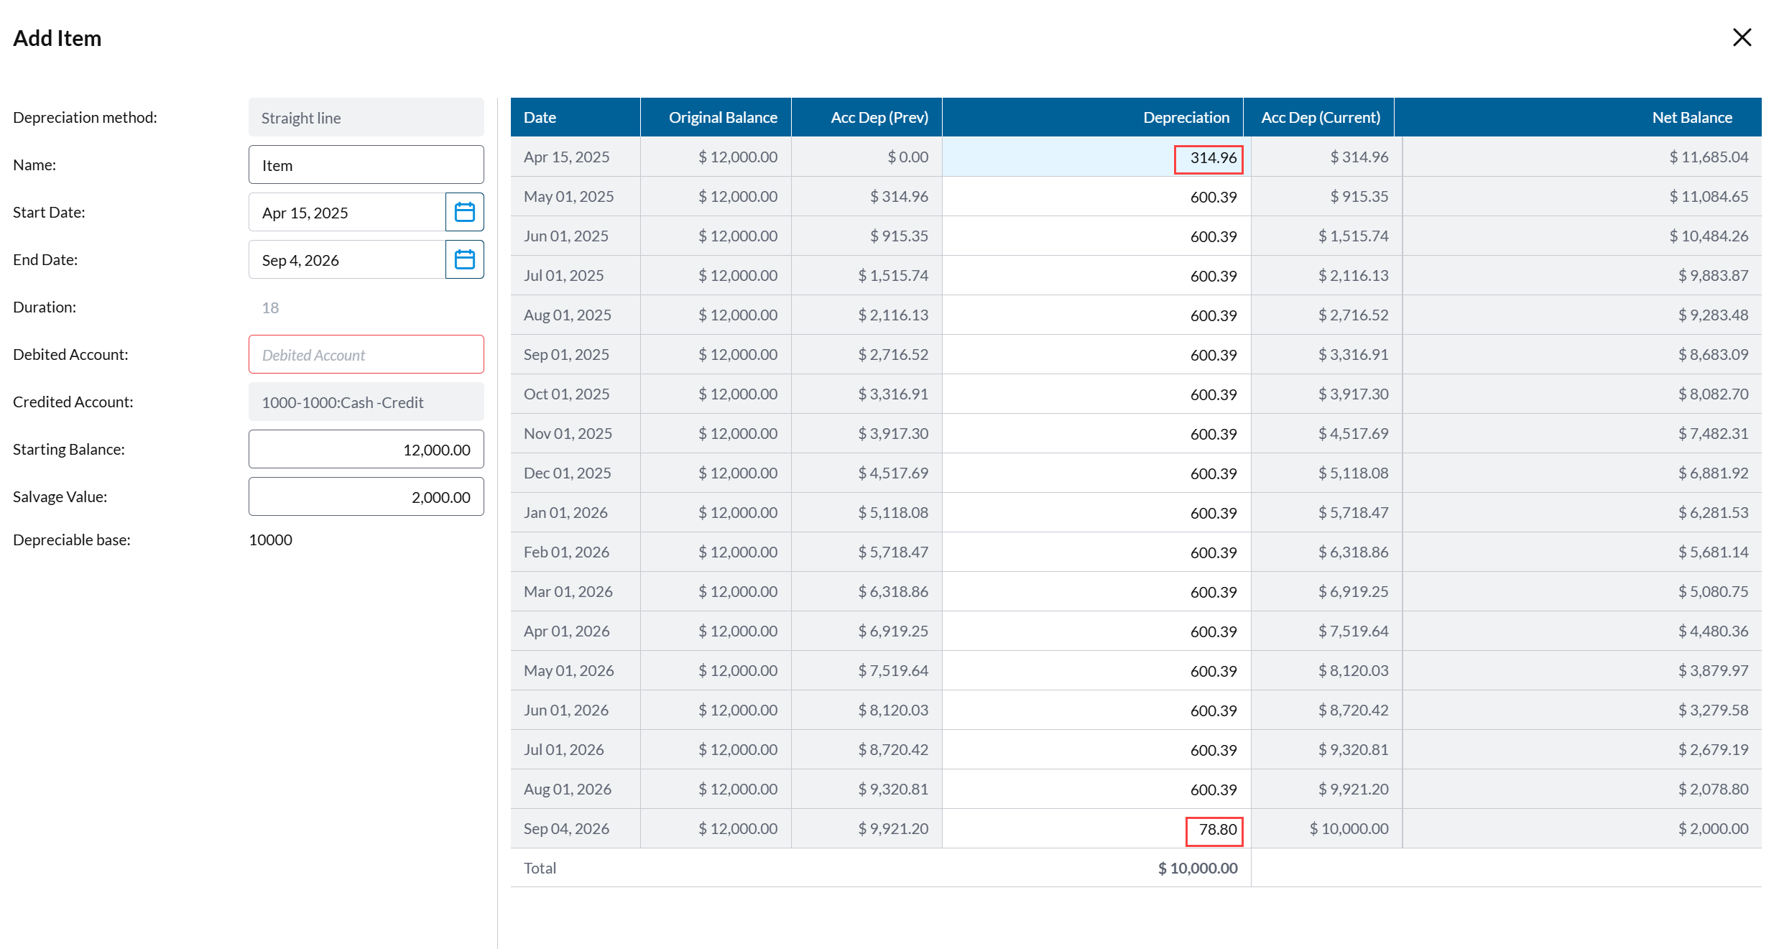
Task: Click the Starting Balance input
Action: click(x=366, y=450)
